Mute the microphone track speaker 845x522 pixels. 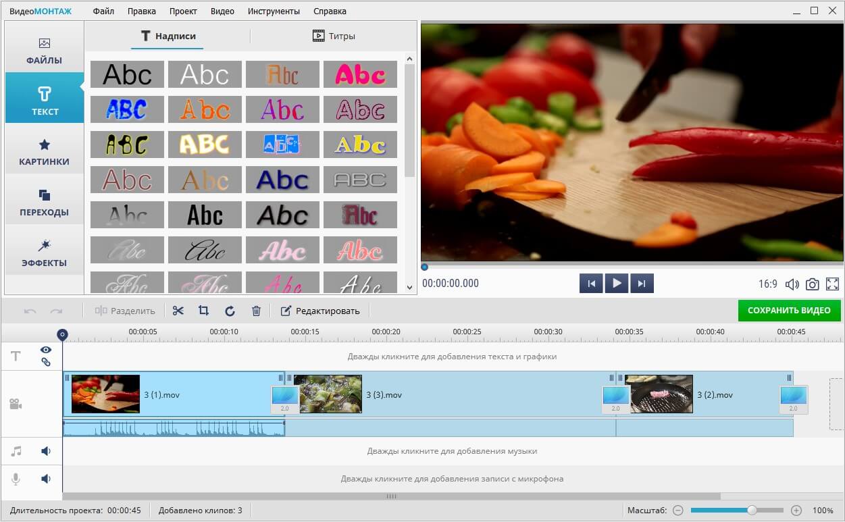pyautogui.click(x=46, y=479)
